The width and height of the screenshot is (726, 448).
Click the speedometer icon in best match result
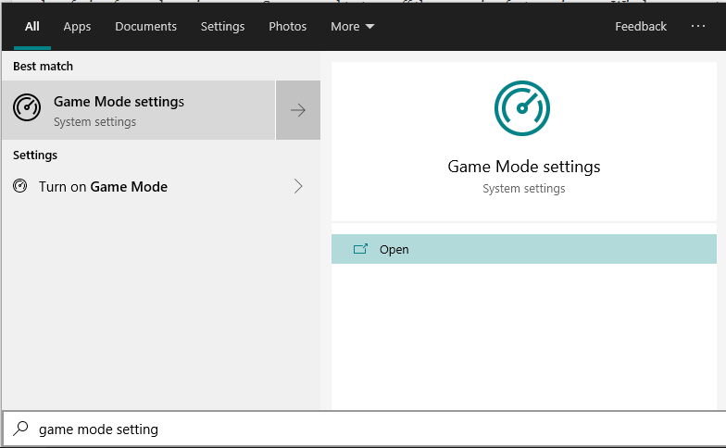point(27,107)
